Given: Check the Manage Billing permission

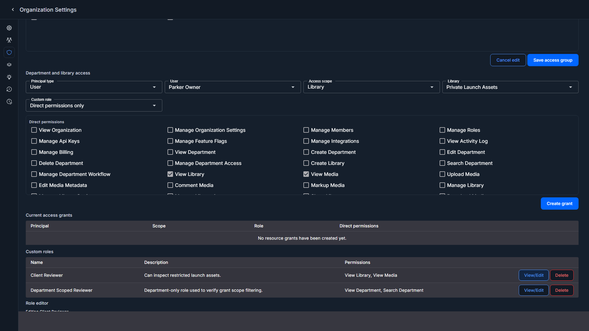Looking at the screenshot, I should (x=34, y=152).
